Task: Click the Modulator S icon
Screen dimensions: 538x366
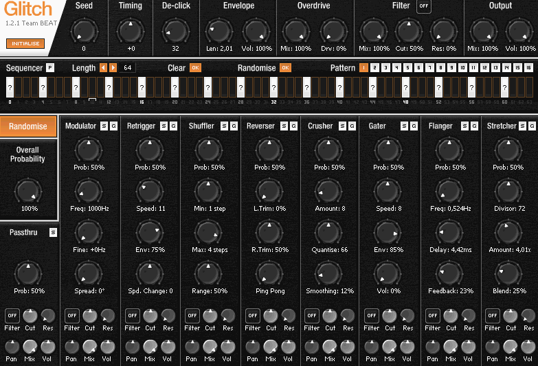Action: click(x=104, y=126)
